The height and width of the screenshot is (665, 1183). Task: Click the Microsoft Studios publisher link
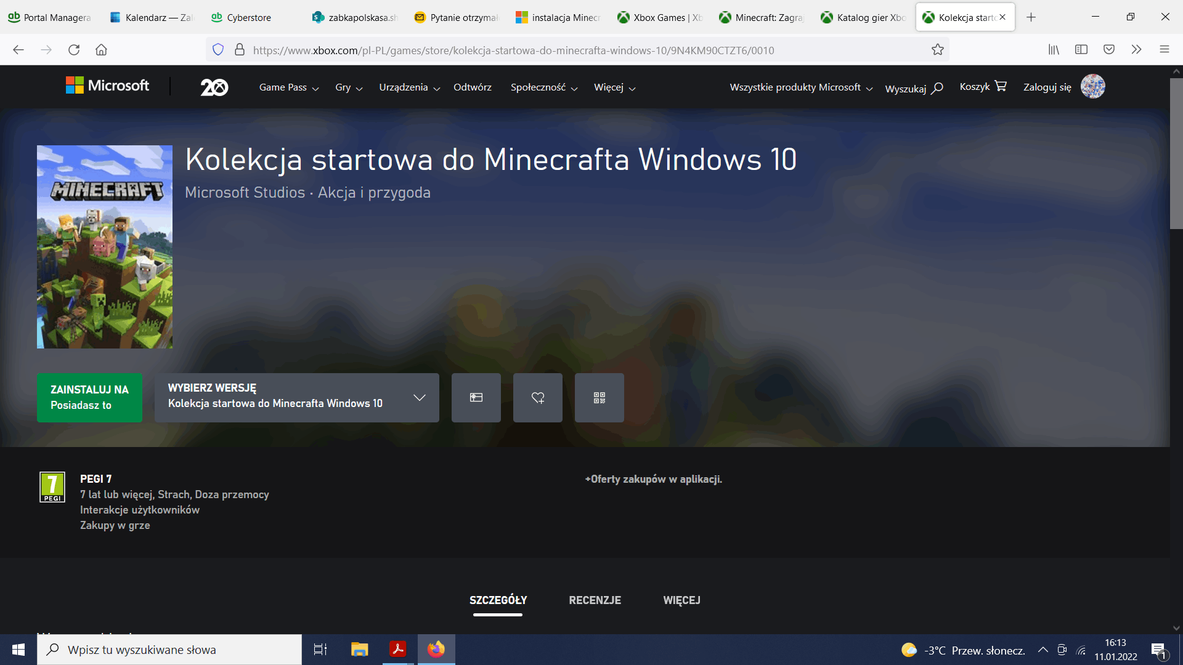point(245,193)
